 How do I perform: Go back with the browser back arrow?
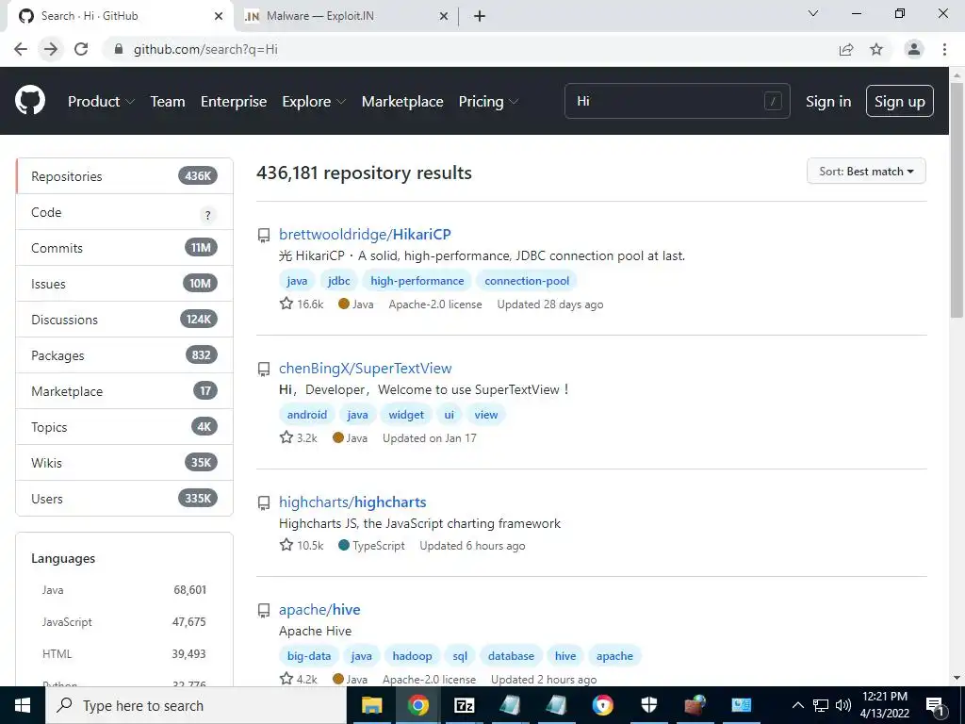(21, 49)
